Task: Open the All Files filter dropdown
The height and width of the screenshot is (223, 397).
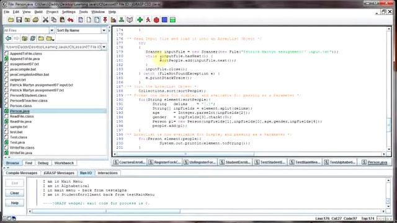Action: (x=51, y=30)
